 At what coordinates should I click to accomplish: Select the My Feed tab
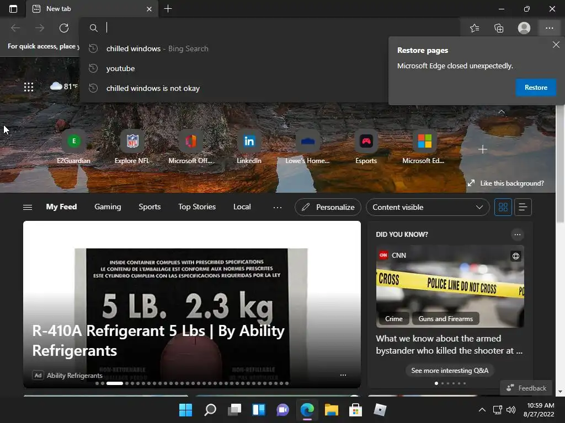(61, 207)
